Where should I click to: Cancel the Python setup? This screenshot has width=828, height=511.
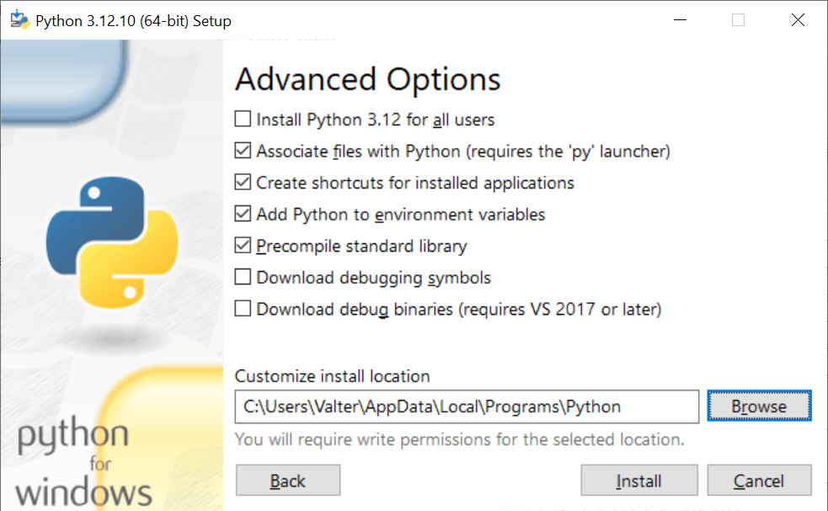click(x=759, y=480)
